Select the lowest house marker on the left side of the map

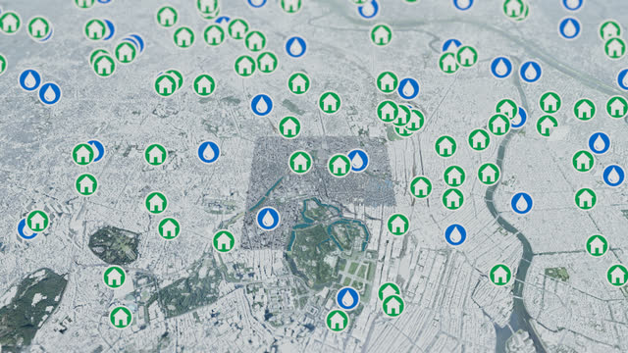[121, 317]
